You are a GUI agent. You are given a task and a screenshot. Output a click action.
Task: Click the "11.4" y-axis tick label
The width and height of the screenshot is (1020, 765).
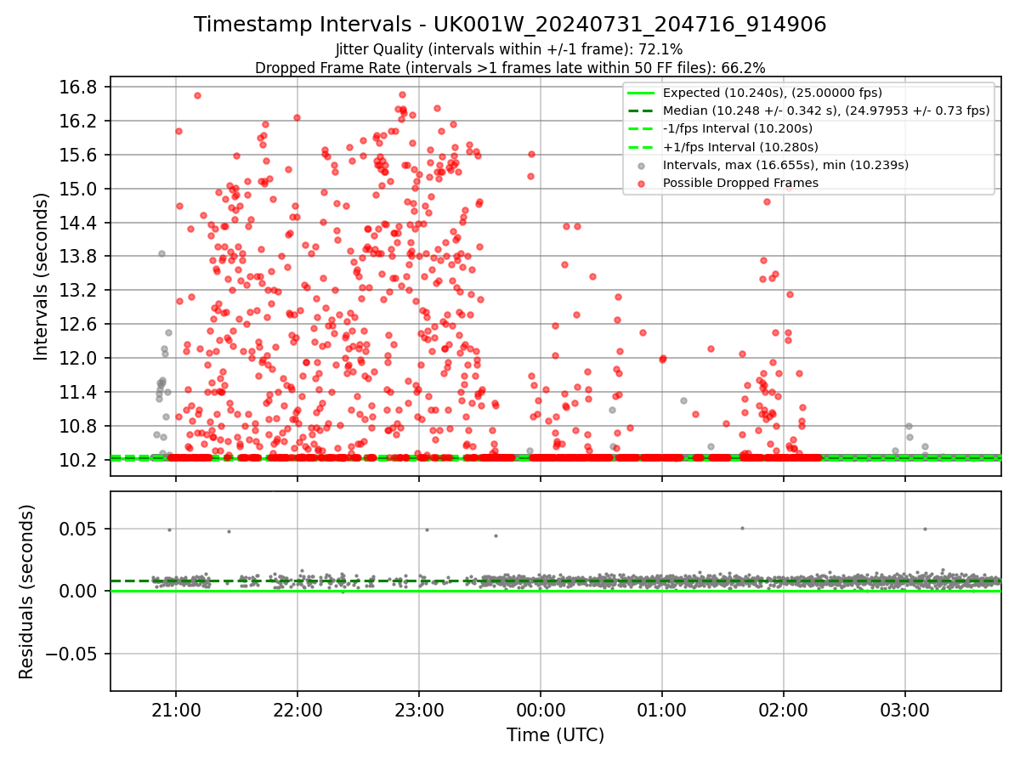coord(78,392)
